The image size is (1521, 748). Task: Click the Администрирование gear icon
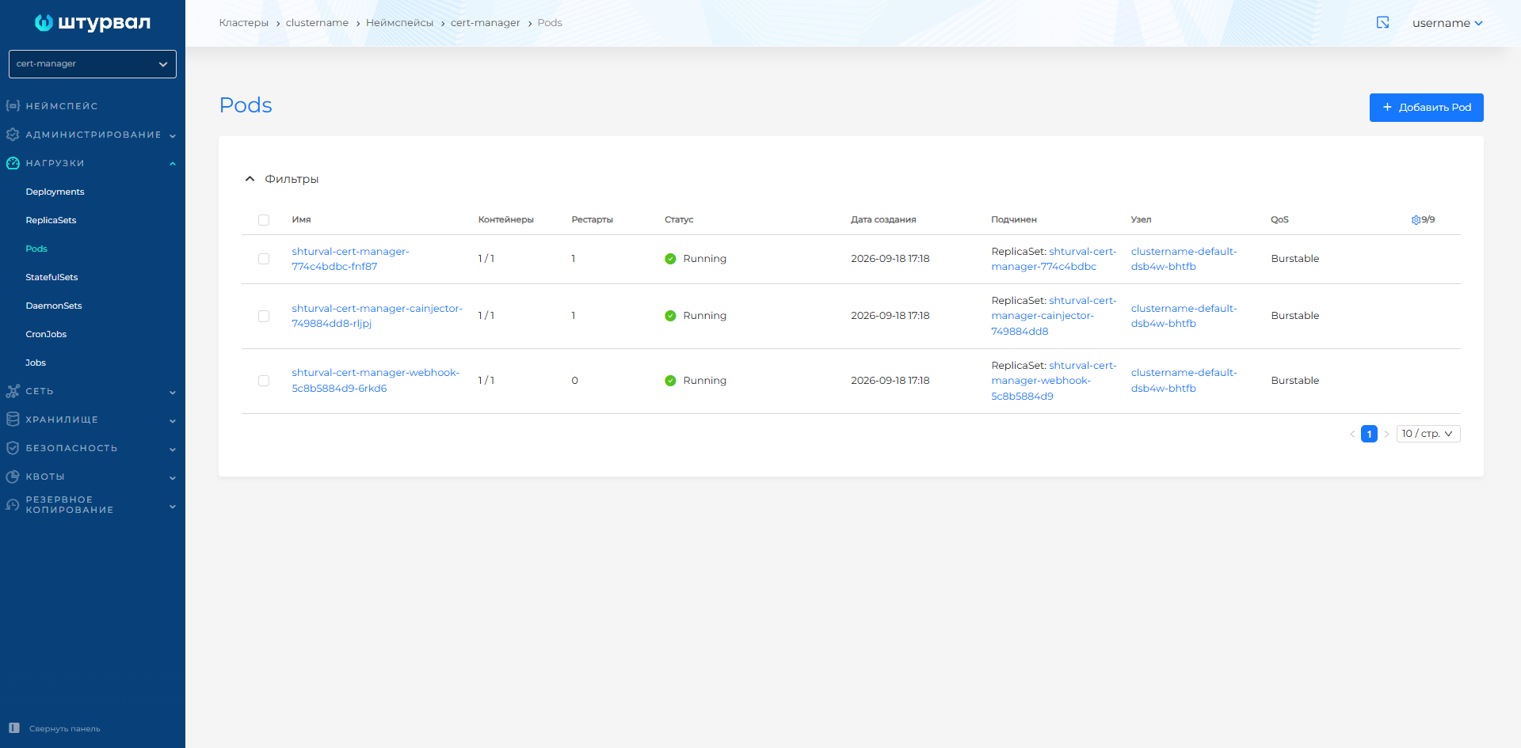click(13, 135)
